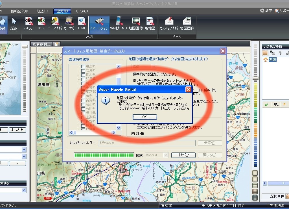The height and width of the screenshot is (209, 289).
Task: Click OK in Super Mapple Digital dialog
Action: click(x=144, y=117)
